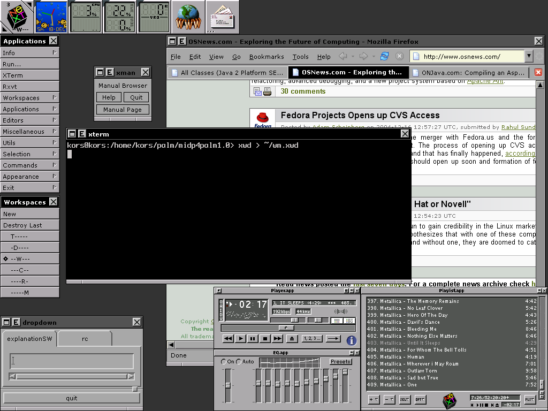Open the Firefox File menu

click(176, 57)
